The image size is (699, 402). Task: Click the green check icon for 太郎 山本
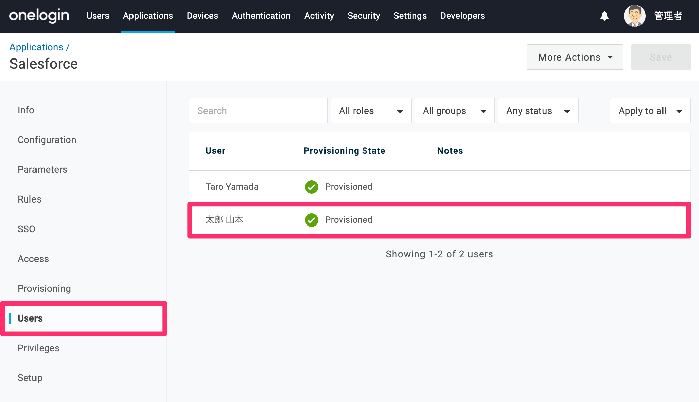pos(311,220)
